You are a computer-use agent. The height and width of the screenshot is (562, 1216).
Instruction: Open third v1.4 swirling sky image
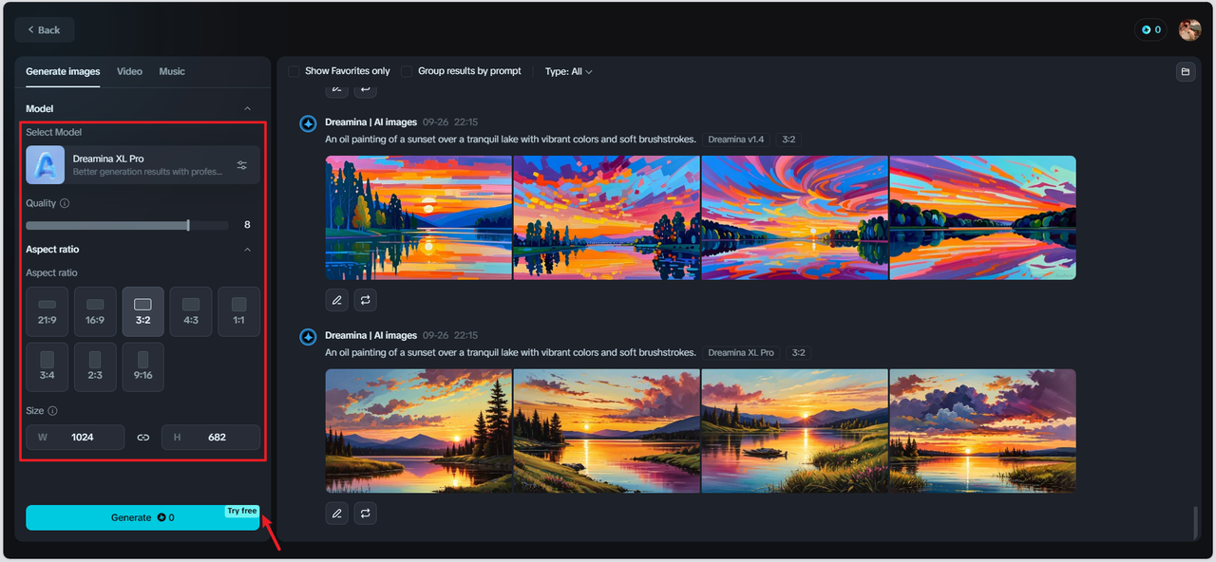pos(794,217)
